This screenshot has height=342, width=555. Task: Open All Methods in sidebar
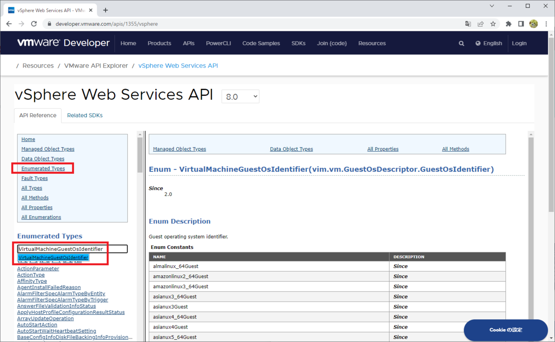tap(35, 198)
